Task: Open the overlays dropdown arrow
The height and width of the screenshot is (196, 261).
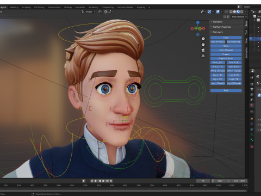Action: click(x=221, y=11)
